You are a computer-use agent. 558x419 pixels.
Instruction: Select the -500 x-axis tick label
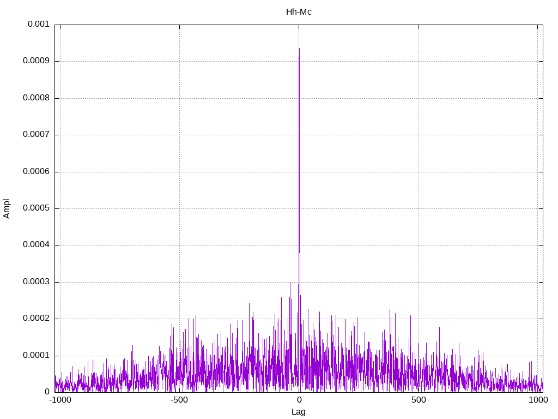pyautogui.click(x=179, y=400)
